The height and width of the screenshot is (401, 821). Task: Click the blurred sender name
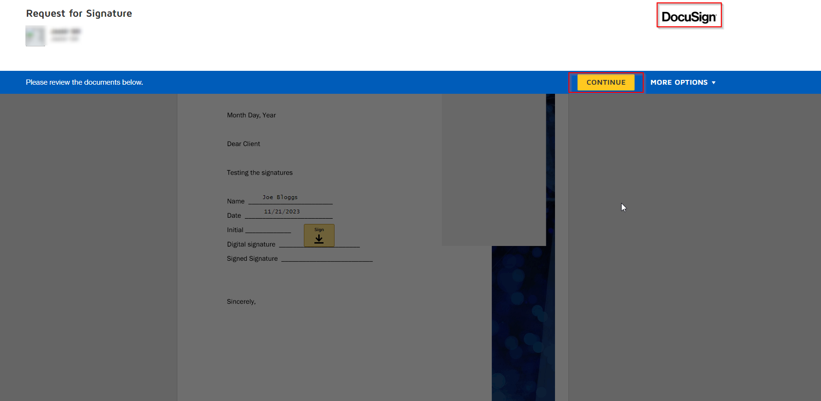pyautogui.click(x=66, y=32)
